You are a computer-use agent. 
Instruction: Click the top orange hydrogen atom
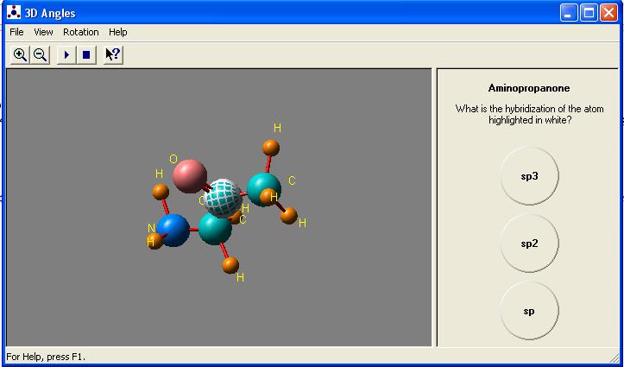tap(270, 147)
